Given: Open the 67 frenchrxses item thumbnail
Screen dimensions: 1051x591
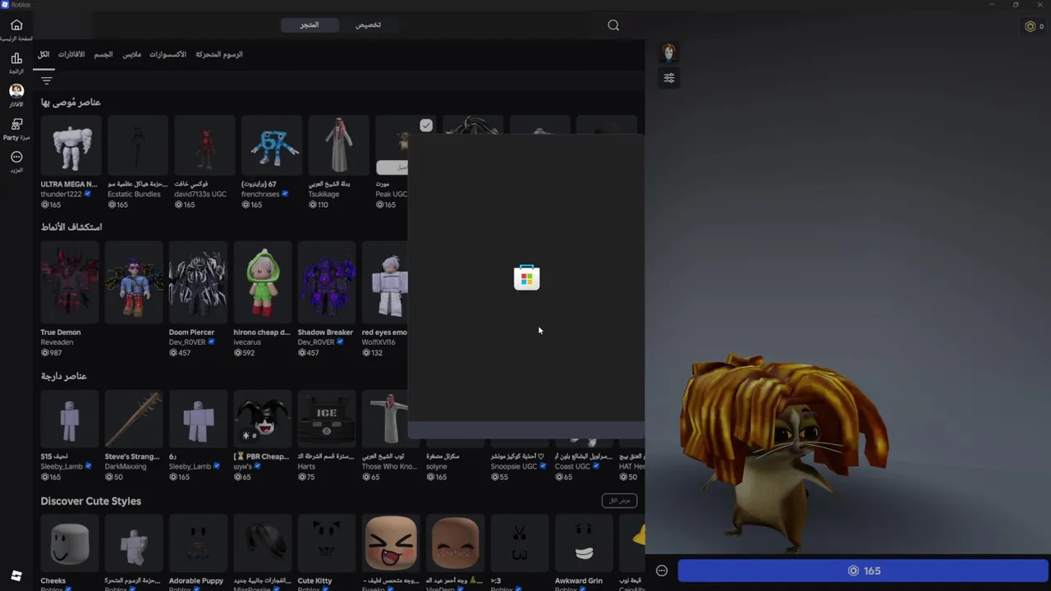Looking at the screenshot, I should 272,145.
